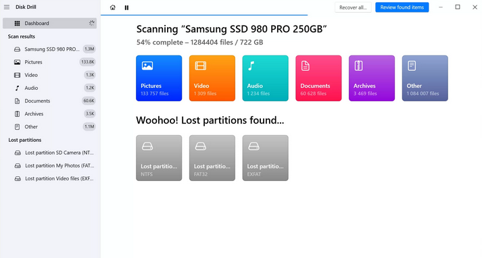Click the sidebar Pictures image icon

point(17,62)
